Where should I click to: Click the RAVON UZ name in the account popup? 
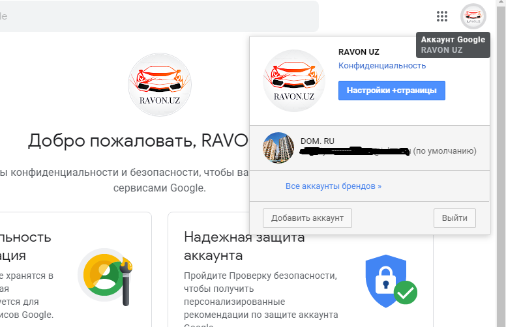359,52
